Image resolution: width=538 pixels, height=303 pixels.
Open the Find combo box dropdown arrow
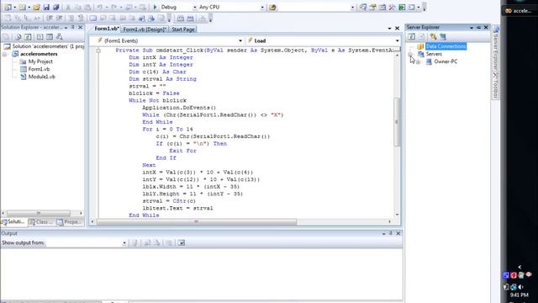click(x=352, y=8)
